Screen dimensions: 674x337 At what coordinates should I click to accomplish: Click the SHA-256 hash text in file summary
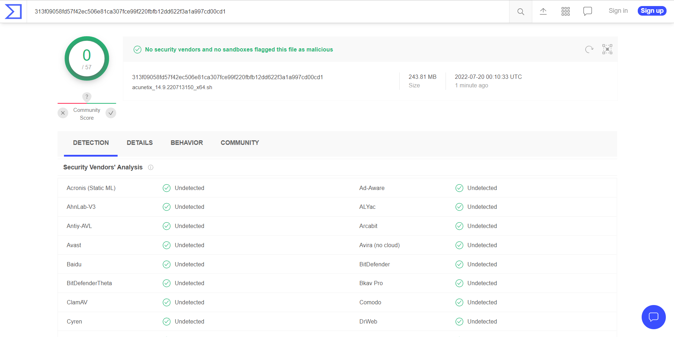click(227, 77)
